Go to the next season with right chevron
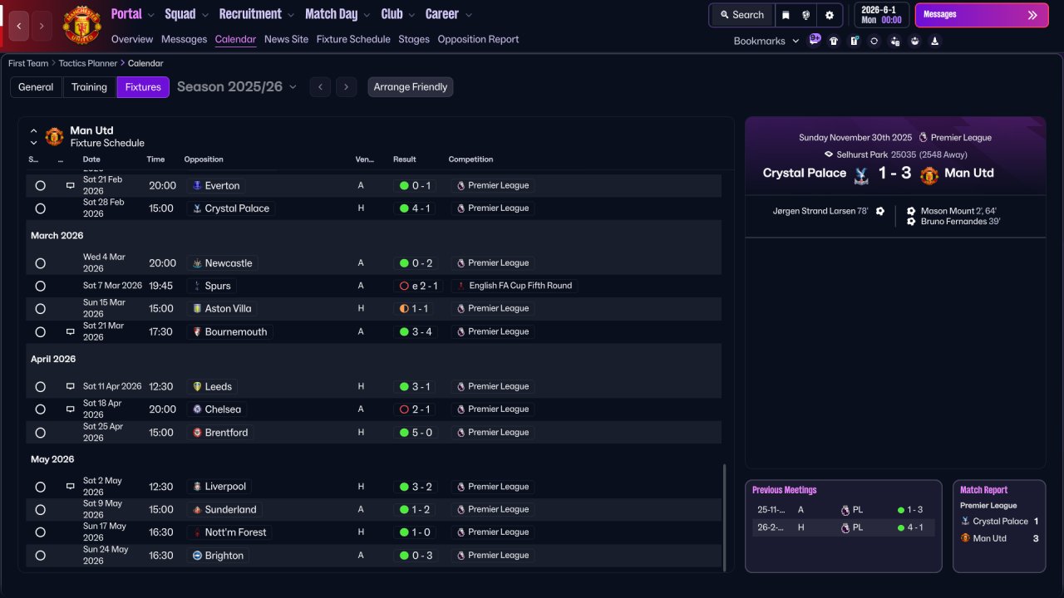The width and height of the screenshot is (1064, 598). pyautogui.click(x=347, y=87)
